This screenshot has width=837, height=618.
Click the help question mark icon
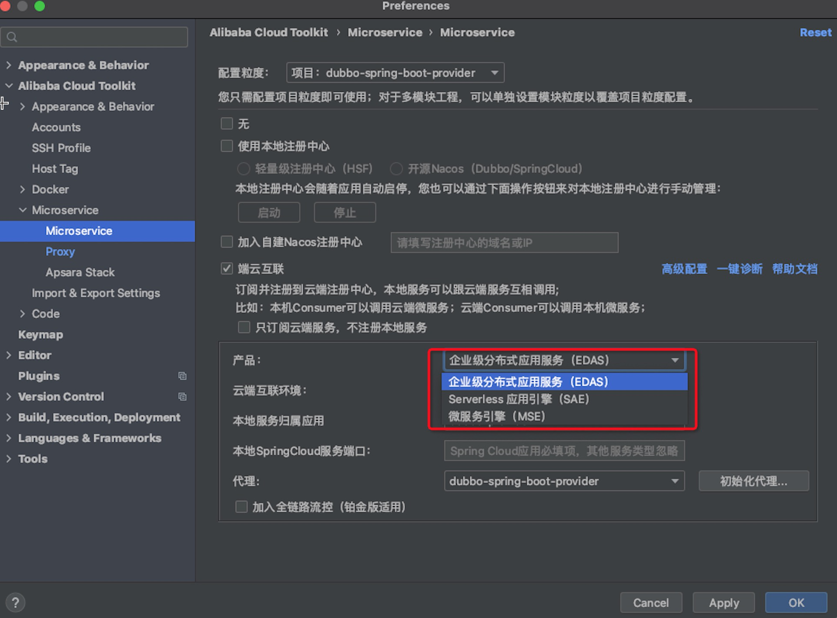pyautogui.click(x=15, y=603)
